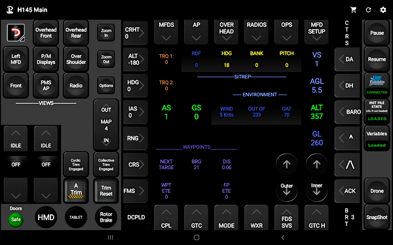
Task: Tap the Android home icon
Action: click(196, 237)
